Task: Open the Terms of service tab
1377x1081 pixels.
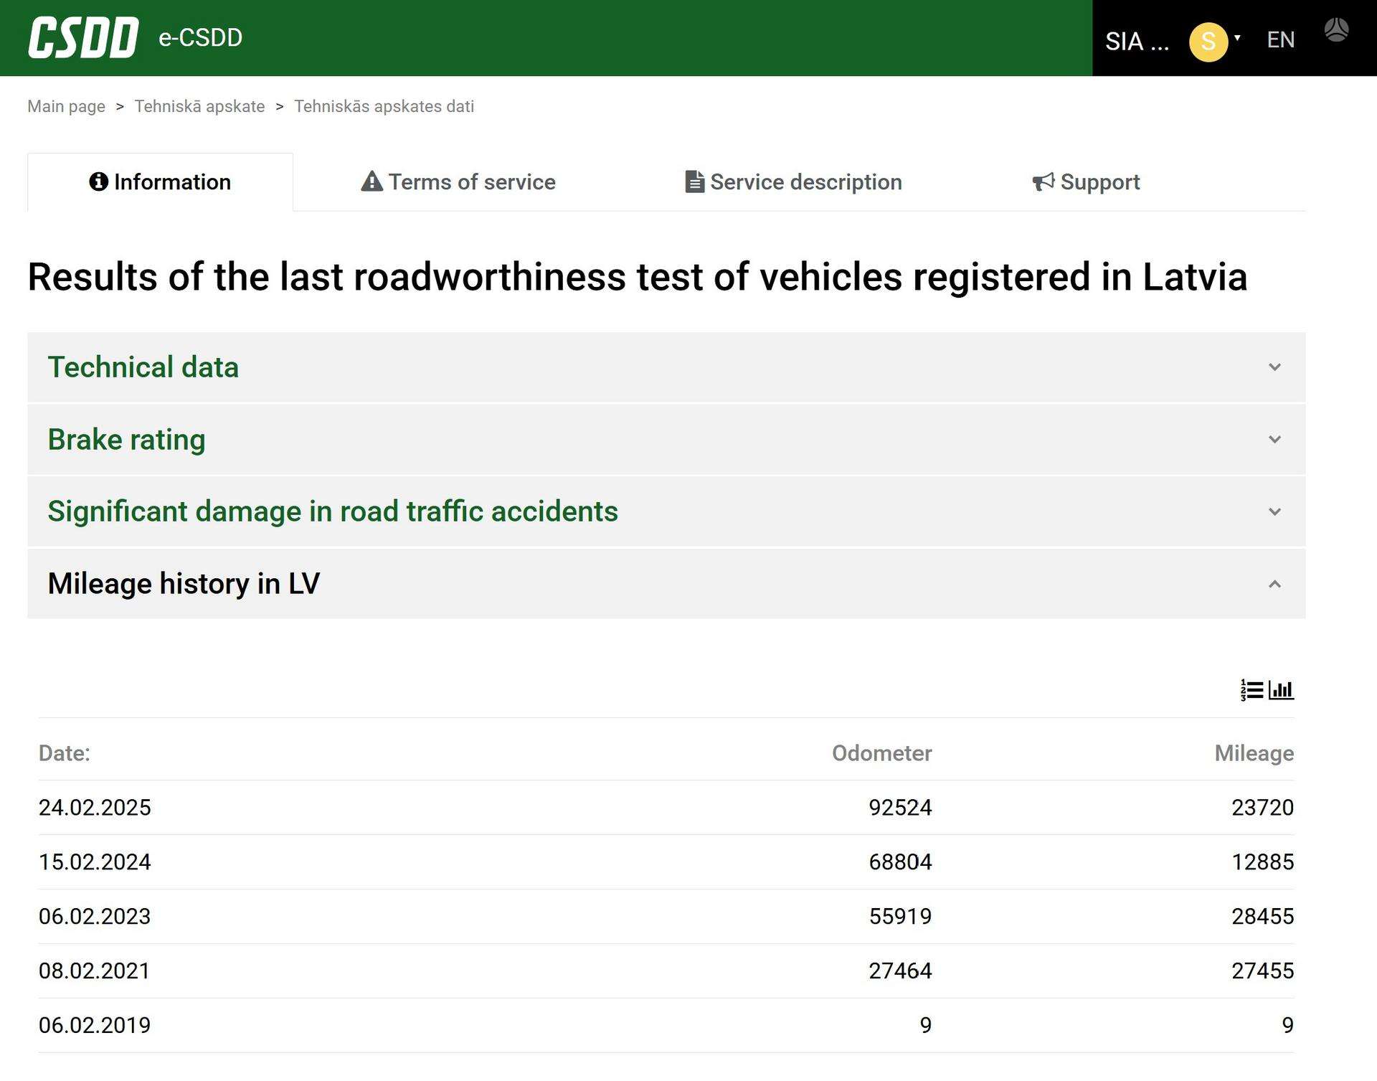Action: (458, 181)
